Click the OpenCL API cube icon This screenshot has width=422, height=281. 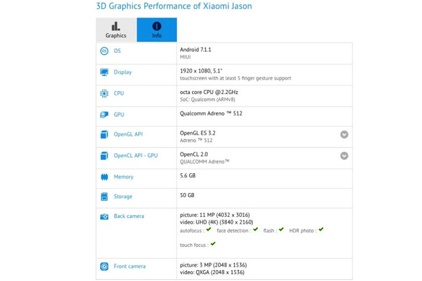(104, 156)
